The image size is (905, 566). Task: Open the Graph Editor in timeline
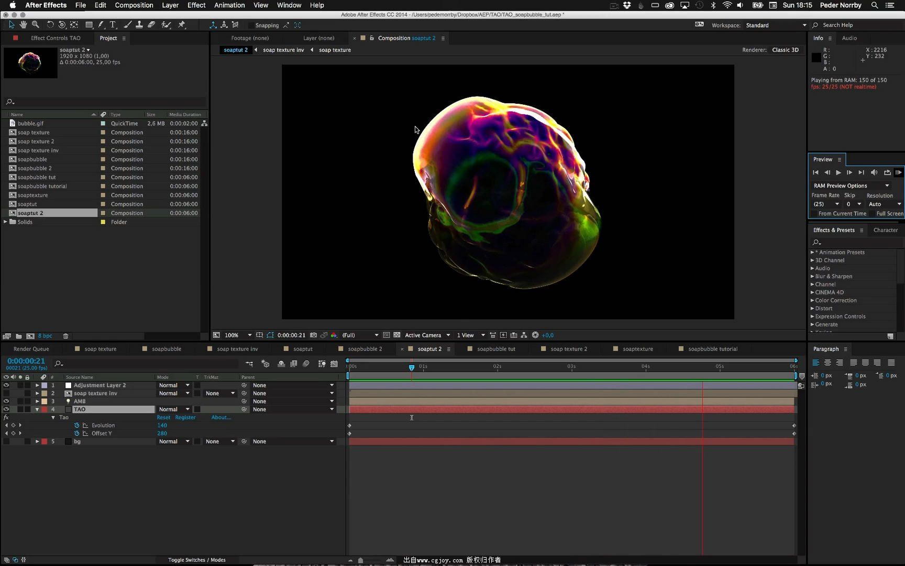pyautogui.click(x=334, y=363)
